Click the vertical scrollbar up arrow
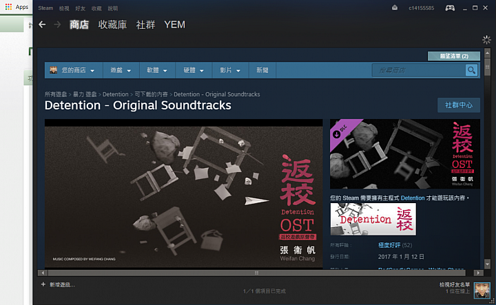This screenshot has width=496, height=305. point(487,52)
